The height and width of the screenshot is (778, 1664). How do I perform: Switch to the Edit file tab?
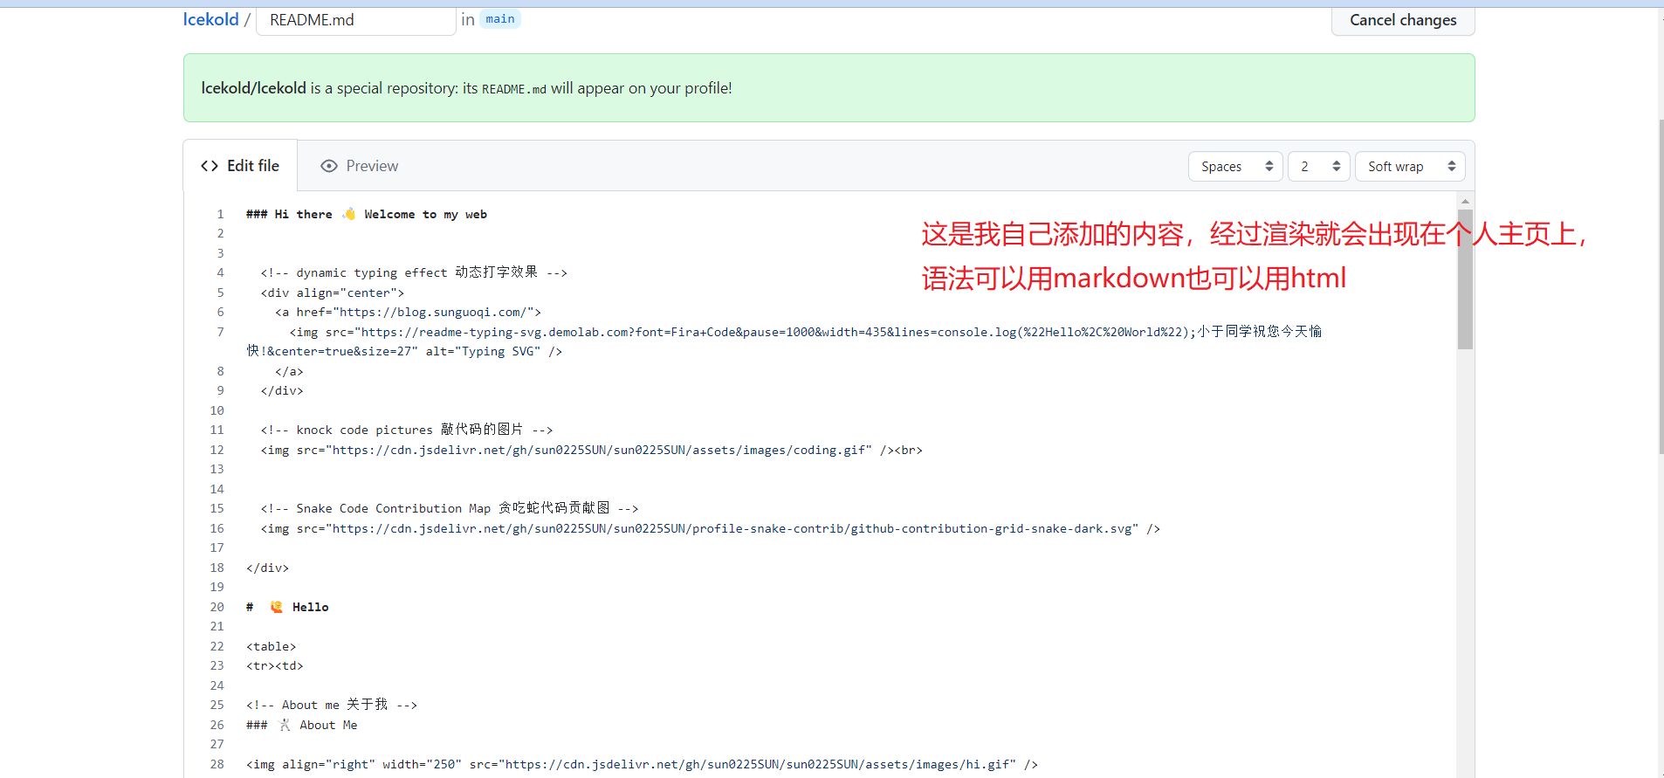click(240, 166)
